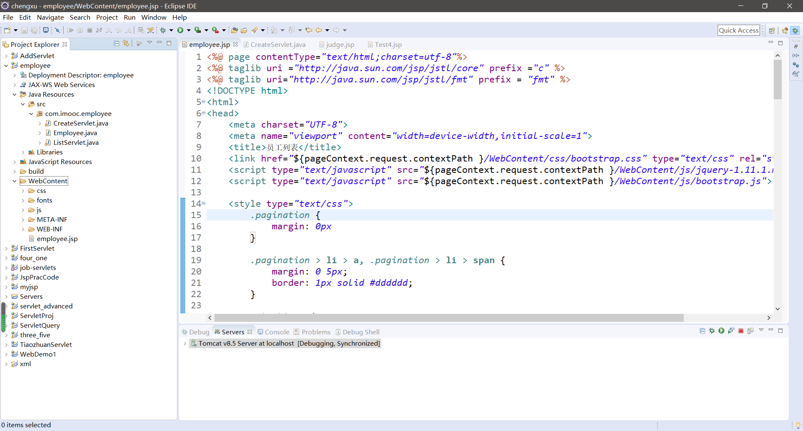The width and height of the screenshot is (803, 431).
Task: Open the Run button dropdown arrow
Action: (189, 30)
